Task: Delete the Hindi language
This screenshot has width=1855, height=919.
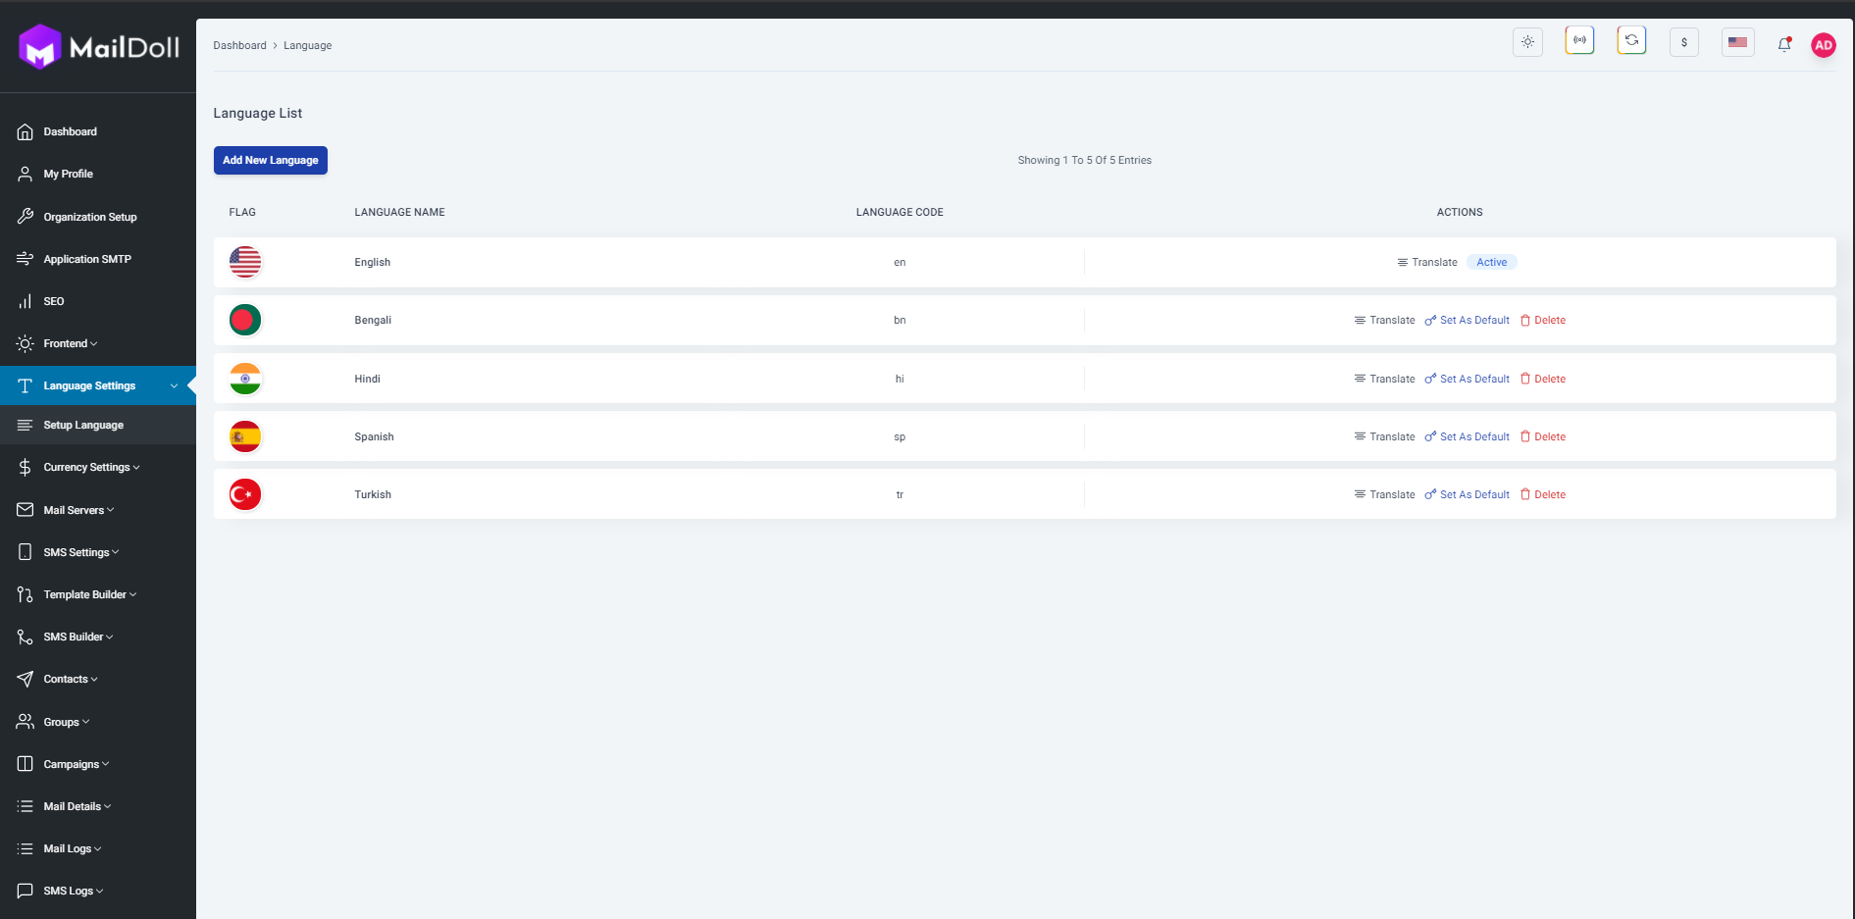Action: (1543, 379)
